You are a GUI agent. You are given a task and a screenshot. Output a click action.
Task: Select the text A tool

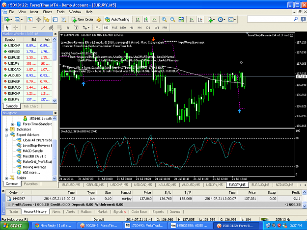(x=68, y=28)
